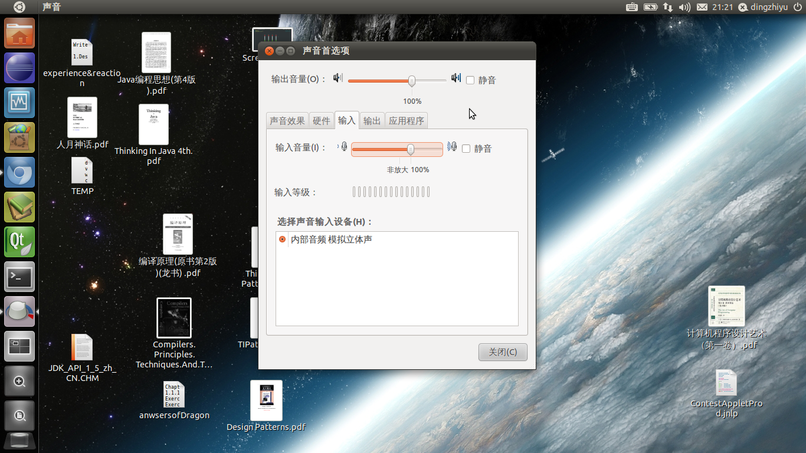Click the high input microphone icon
This screenshot has width=806, height=453.
[452, 146]
